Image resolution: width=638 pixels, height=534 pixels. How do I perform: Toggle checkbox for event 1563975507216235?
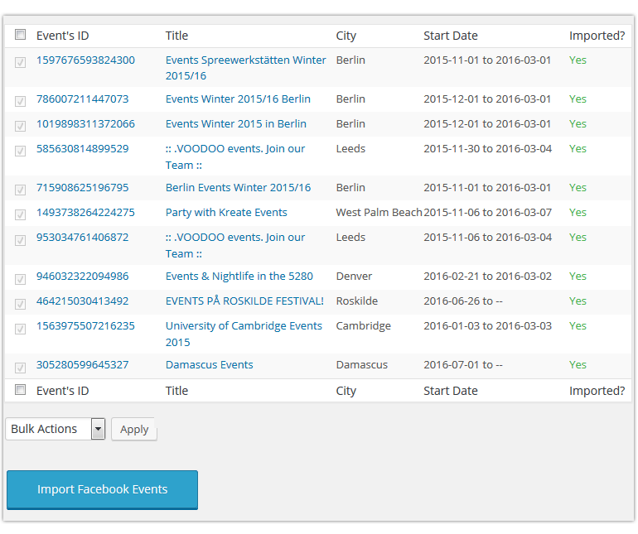(20, 329)
